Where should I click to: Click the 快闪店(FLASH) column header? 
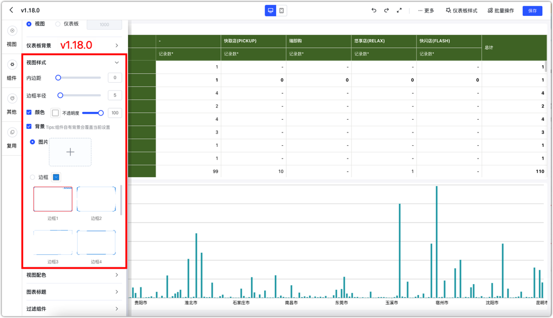click(449, 41)
